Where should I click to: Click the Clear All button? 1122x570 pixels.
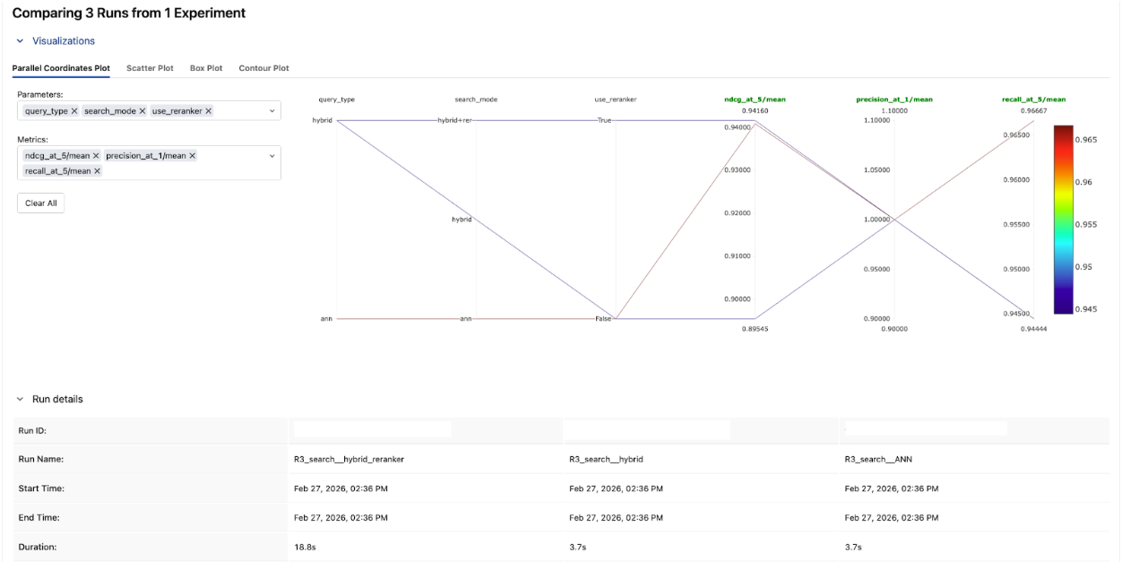tap(40, 203)
